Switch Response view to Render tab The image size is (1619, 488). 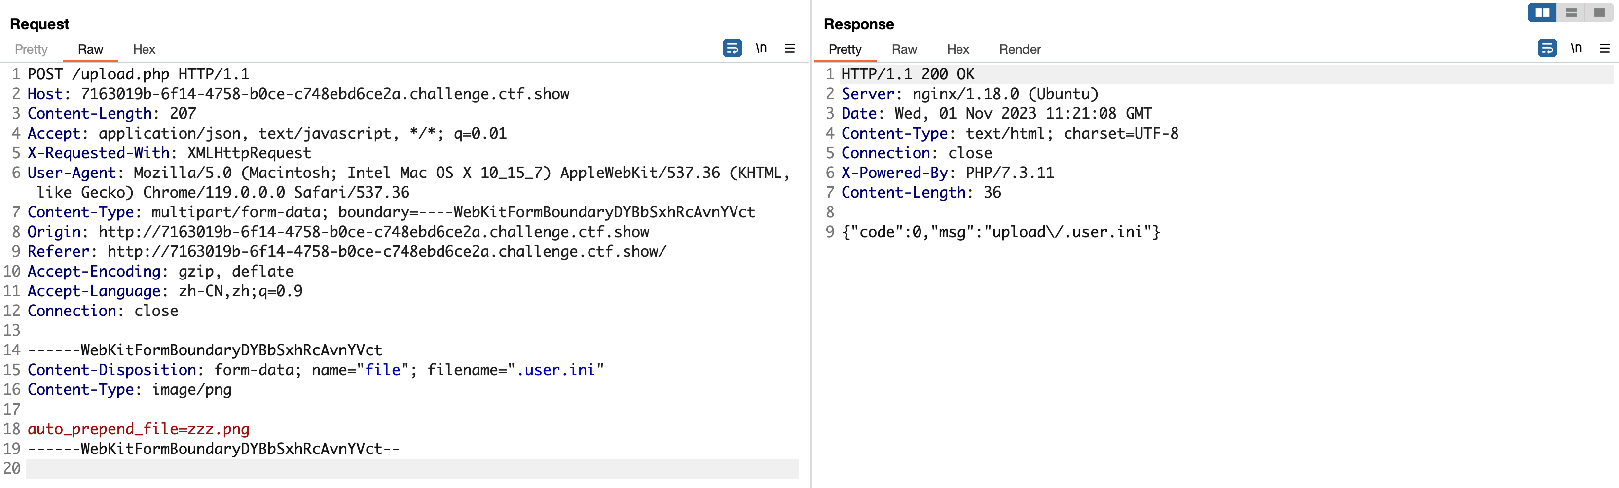click(x=1020, y=50)
